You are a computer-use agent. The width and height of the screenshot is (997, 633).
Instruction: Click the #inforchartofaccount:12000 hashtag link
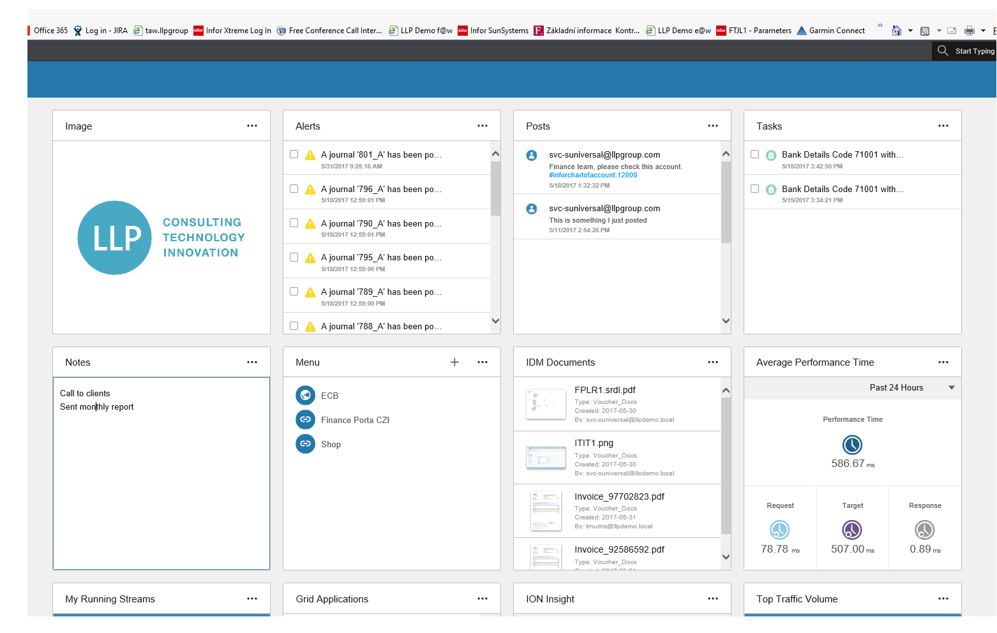click(593, 175)
